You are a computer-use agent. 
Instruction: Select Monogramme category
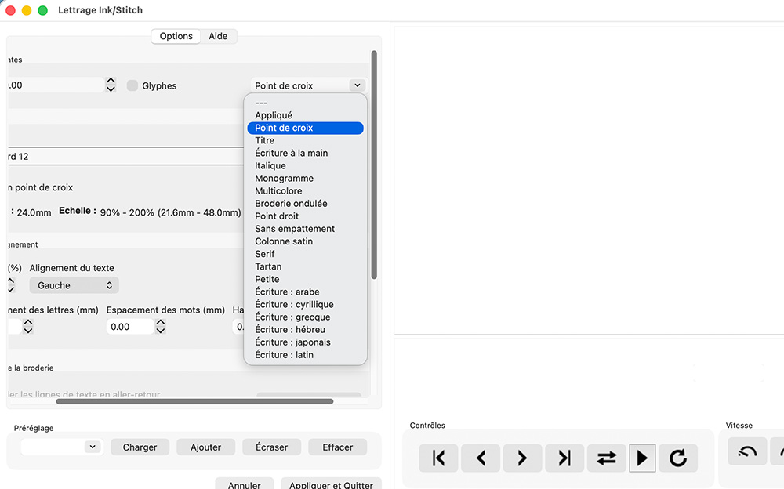(306, 178)
